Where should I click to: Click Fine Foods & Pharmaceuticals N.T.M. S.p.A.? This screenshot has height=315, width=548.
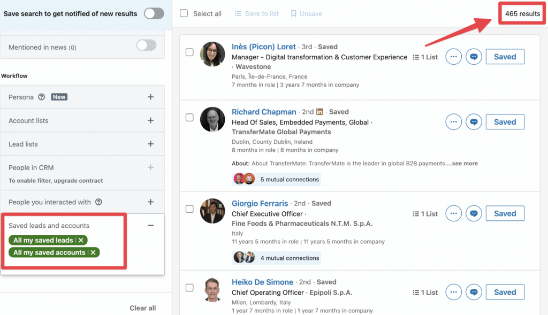[x=302, y=224]
